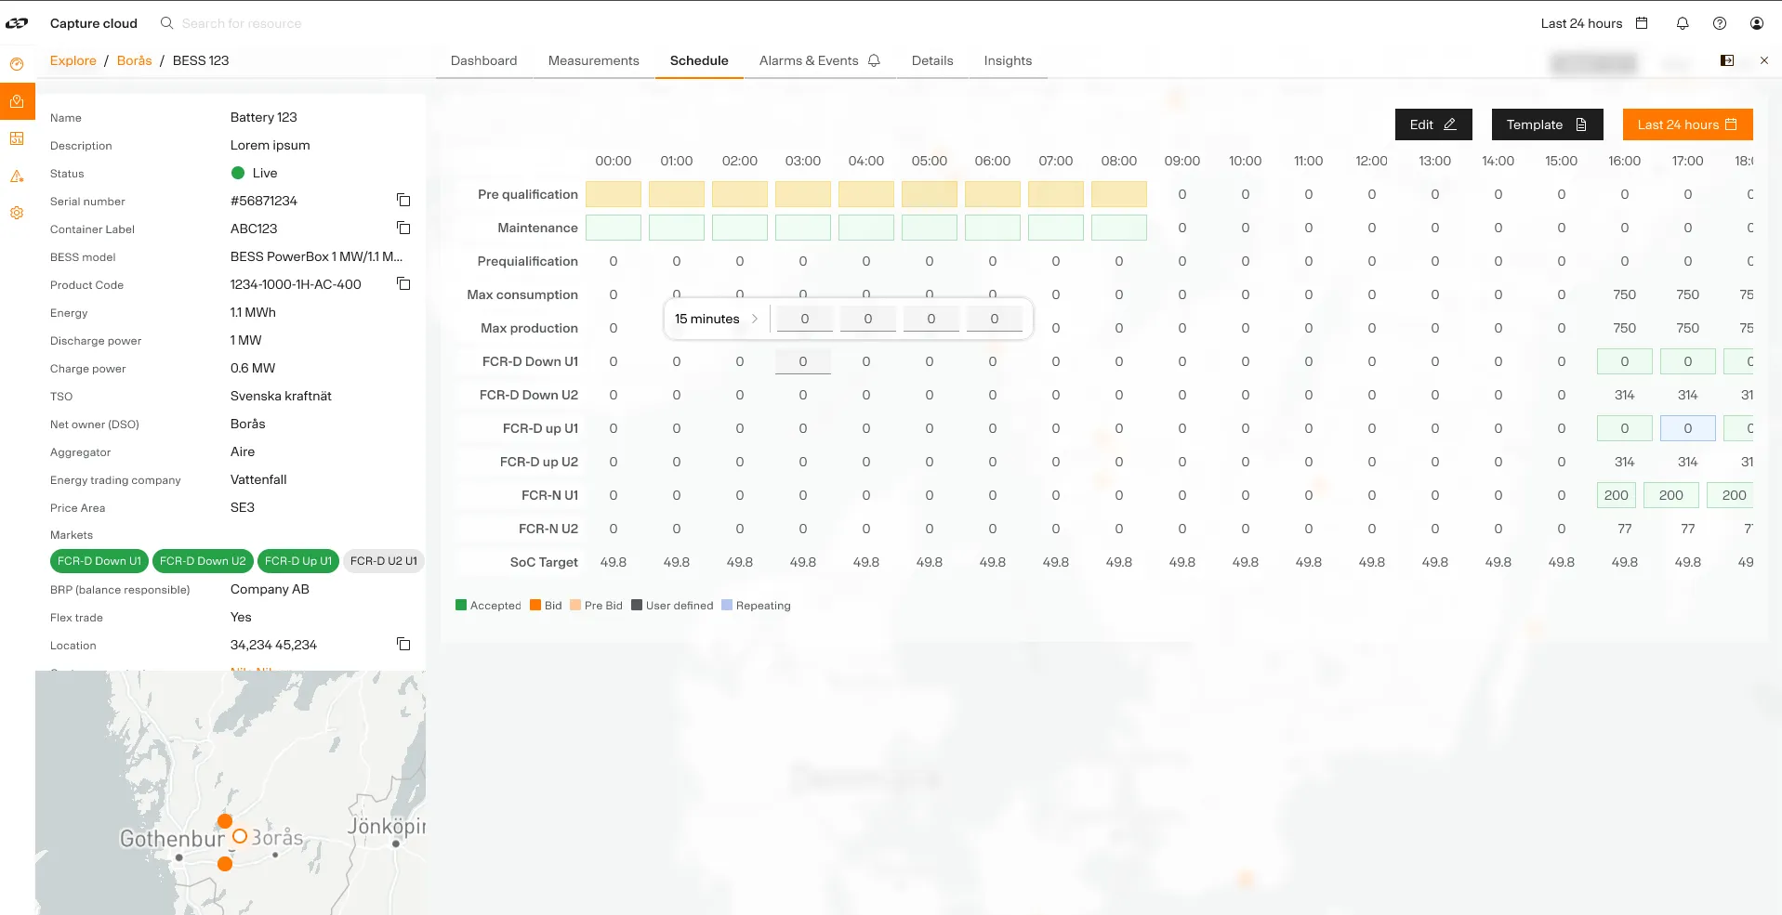
Task: Click the Bid legend orange swatch
Action: coord(535,605)
